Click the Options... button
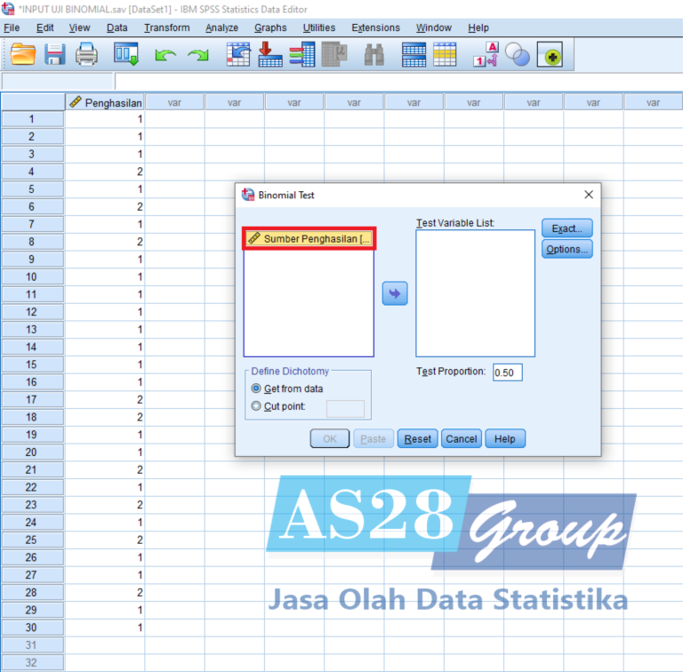The width and height of the screenshot is (683, 672). point(566,250)
